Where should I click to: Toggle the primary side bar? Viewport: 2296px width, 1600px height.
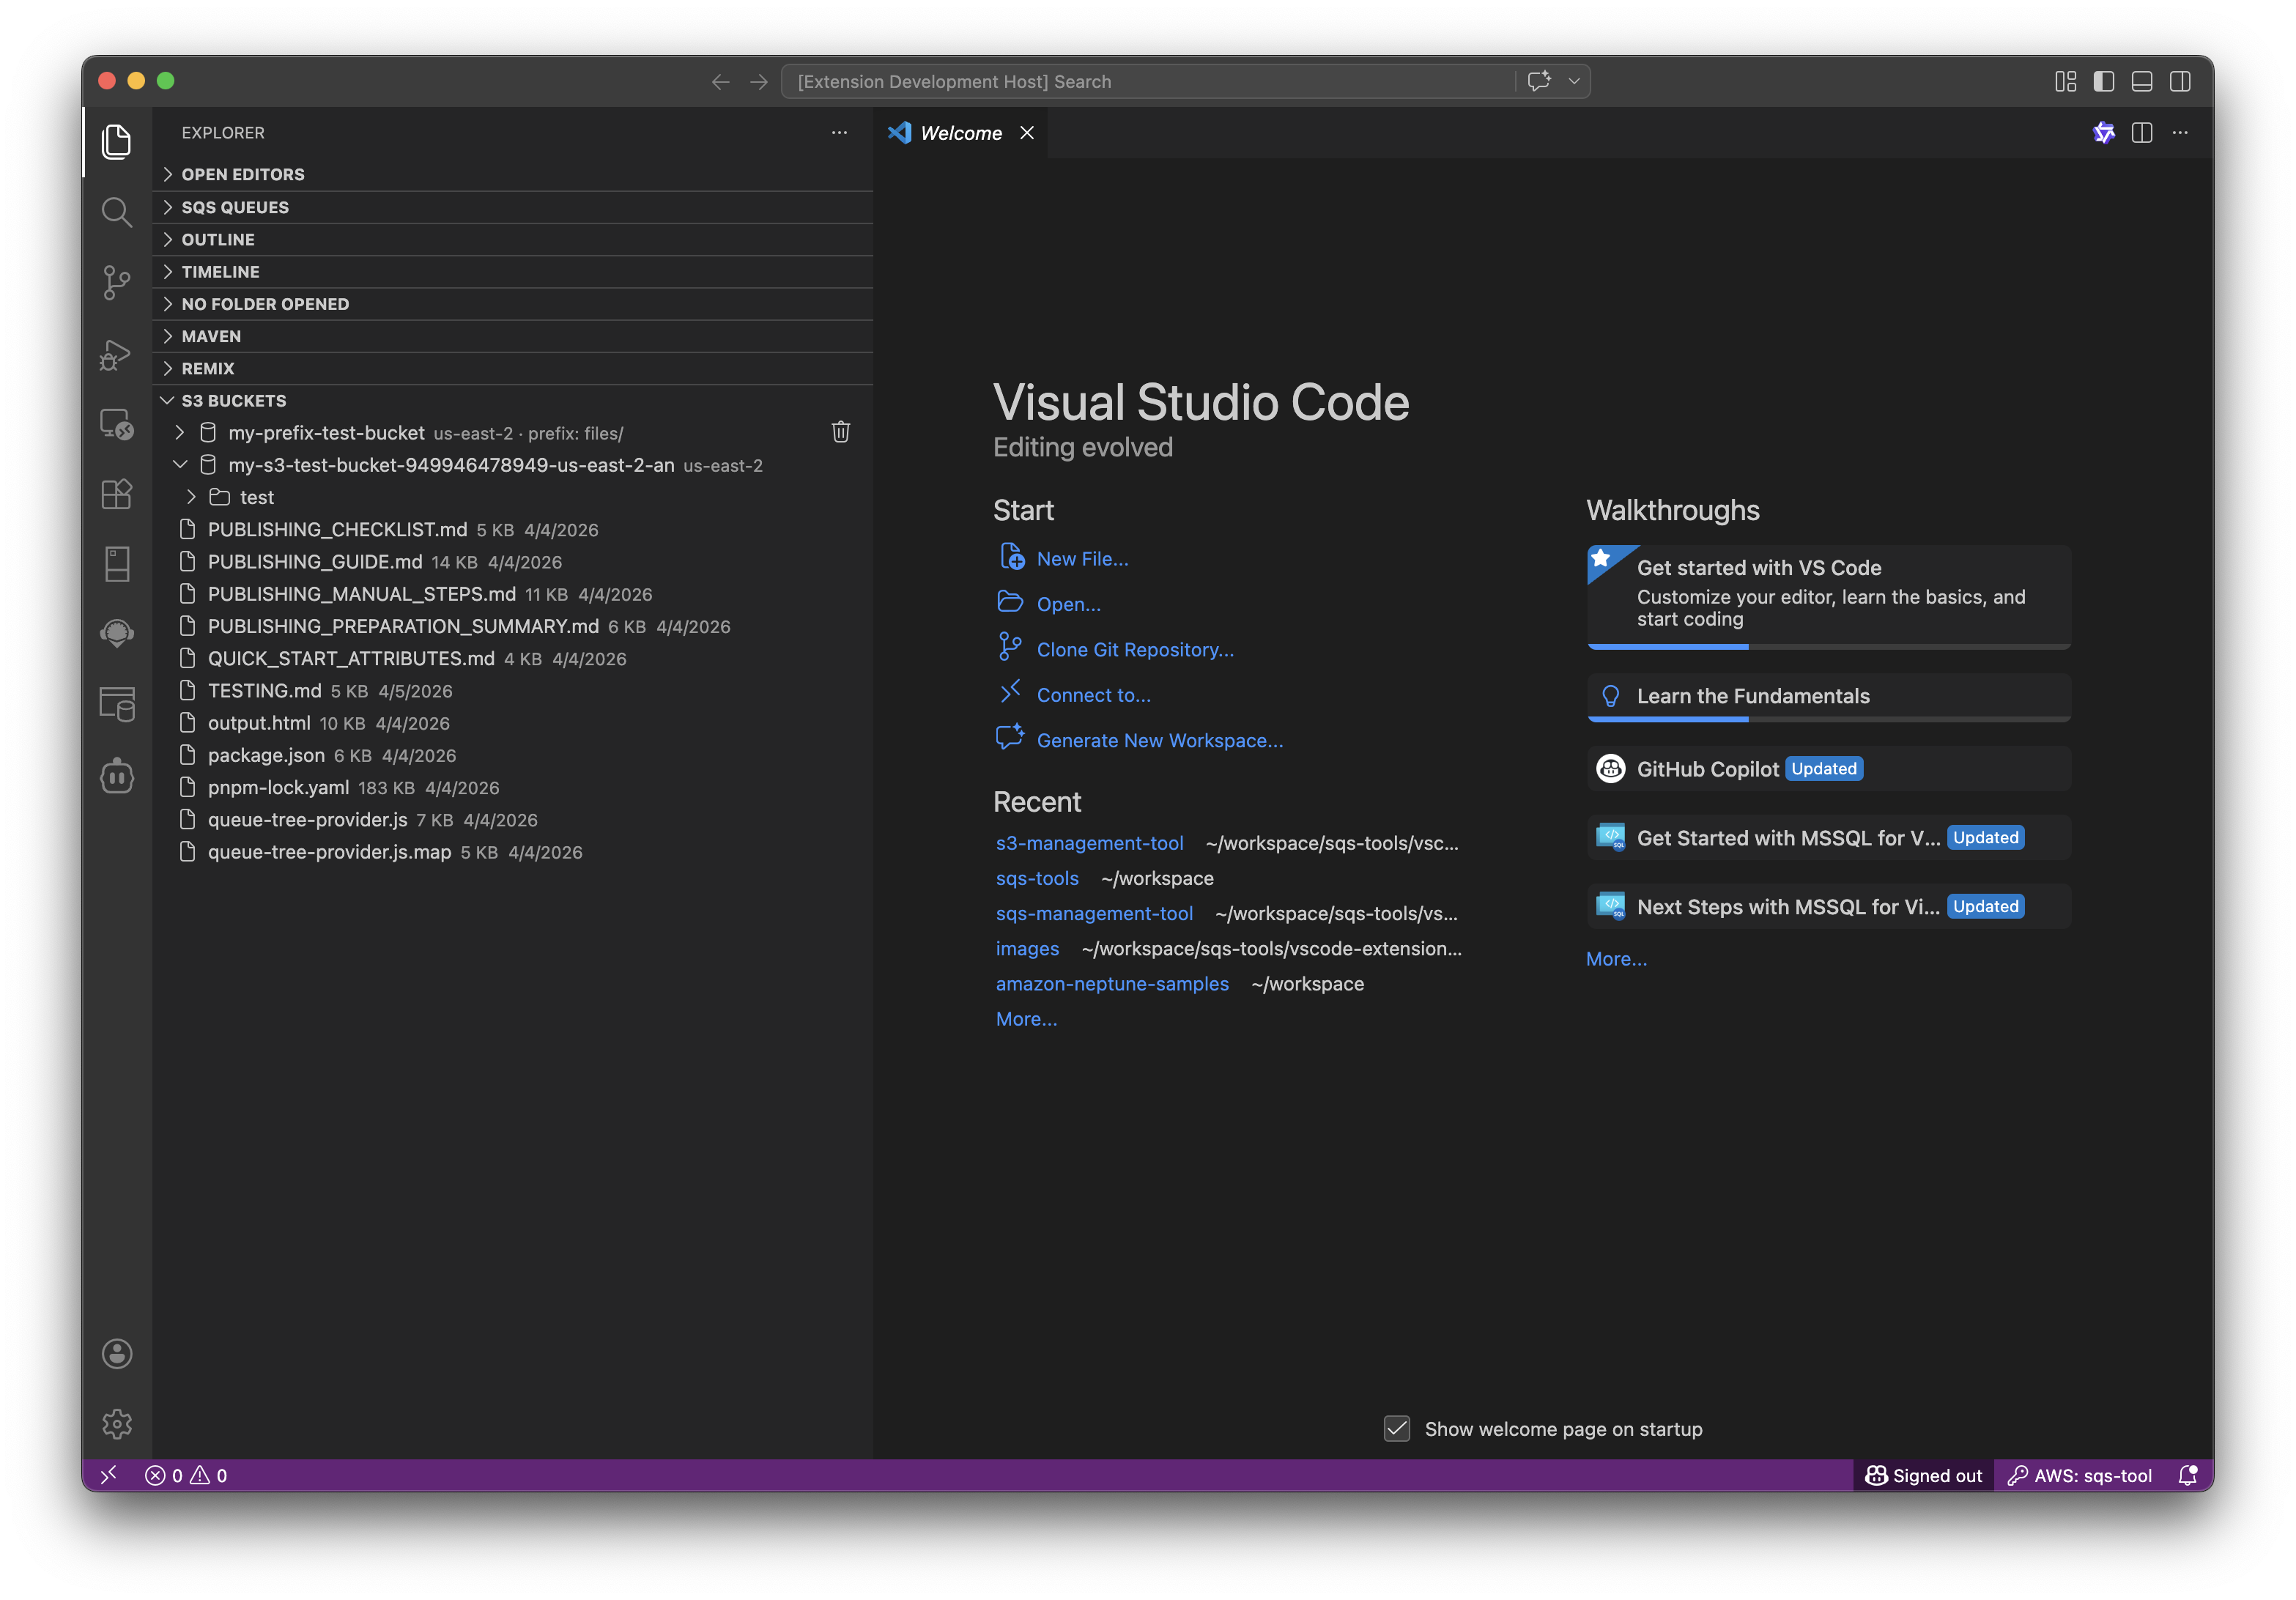coord(2104,82)
